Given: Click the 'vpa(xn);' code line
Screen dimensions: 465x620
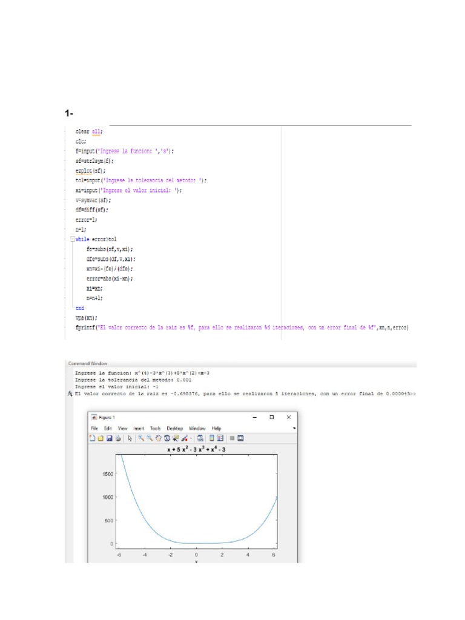Looking at the screenshot, I should pos(86,318).
